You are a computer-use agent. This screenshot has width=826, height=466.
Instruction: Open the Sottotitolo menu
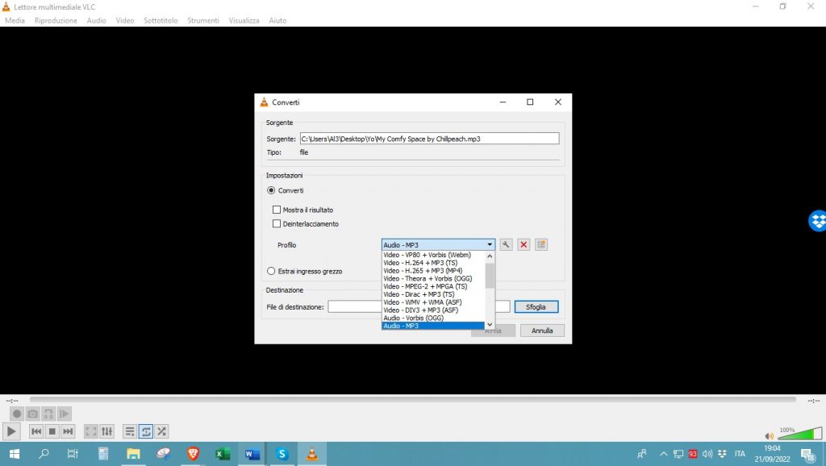tap(161, 20)
